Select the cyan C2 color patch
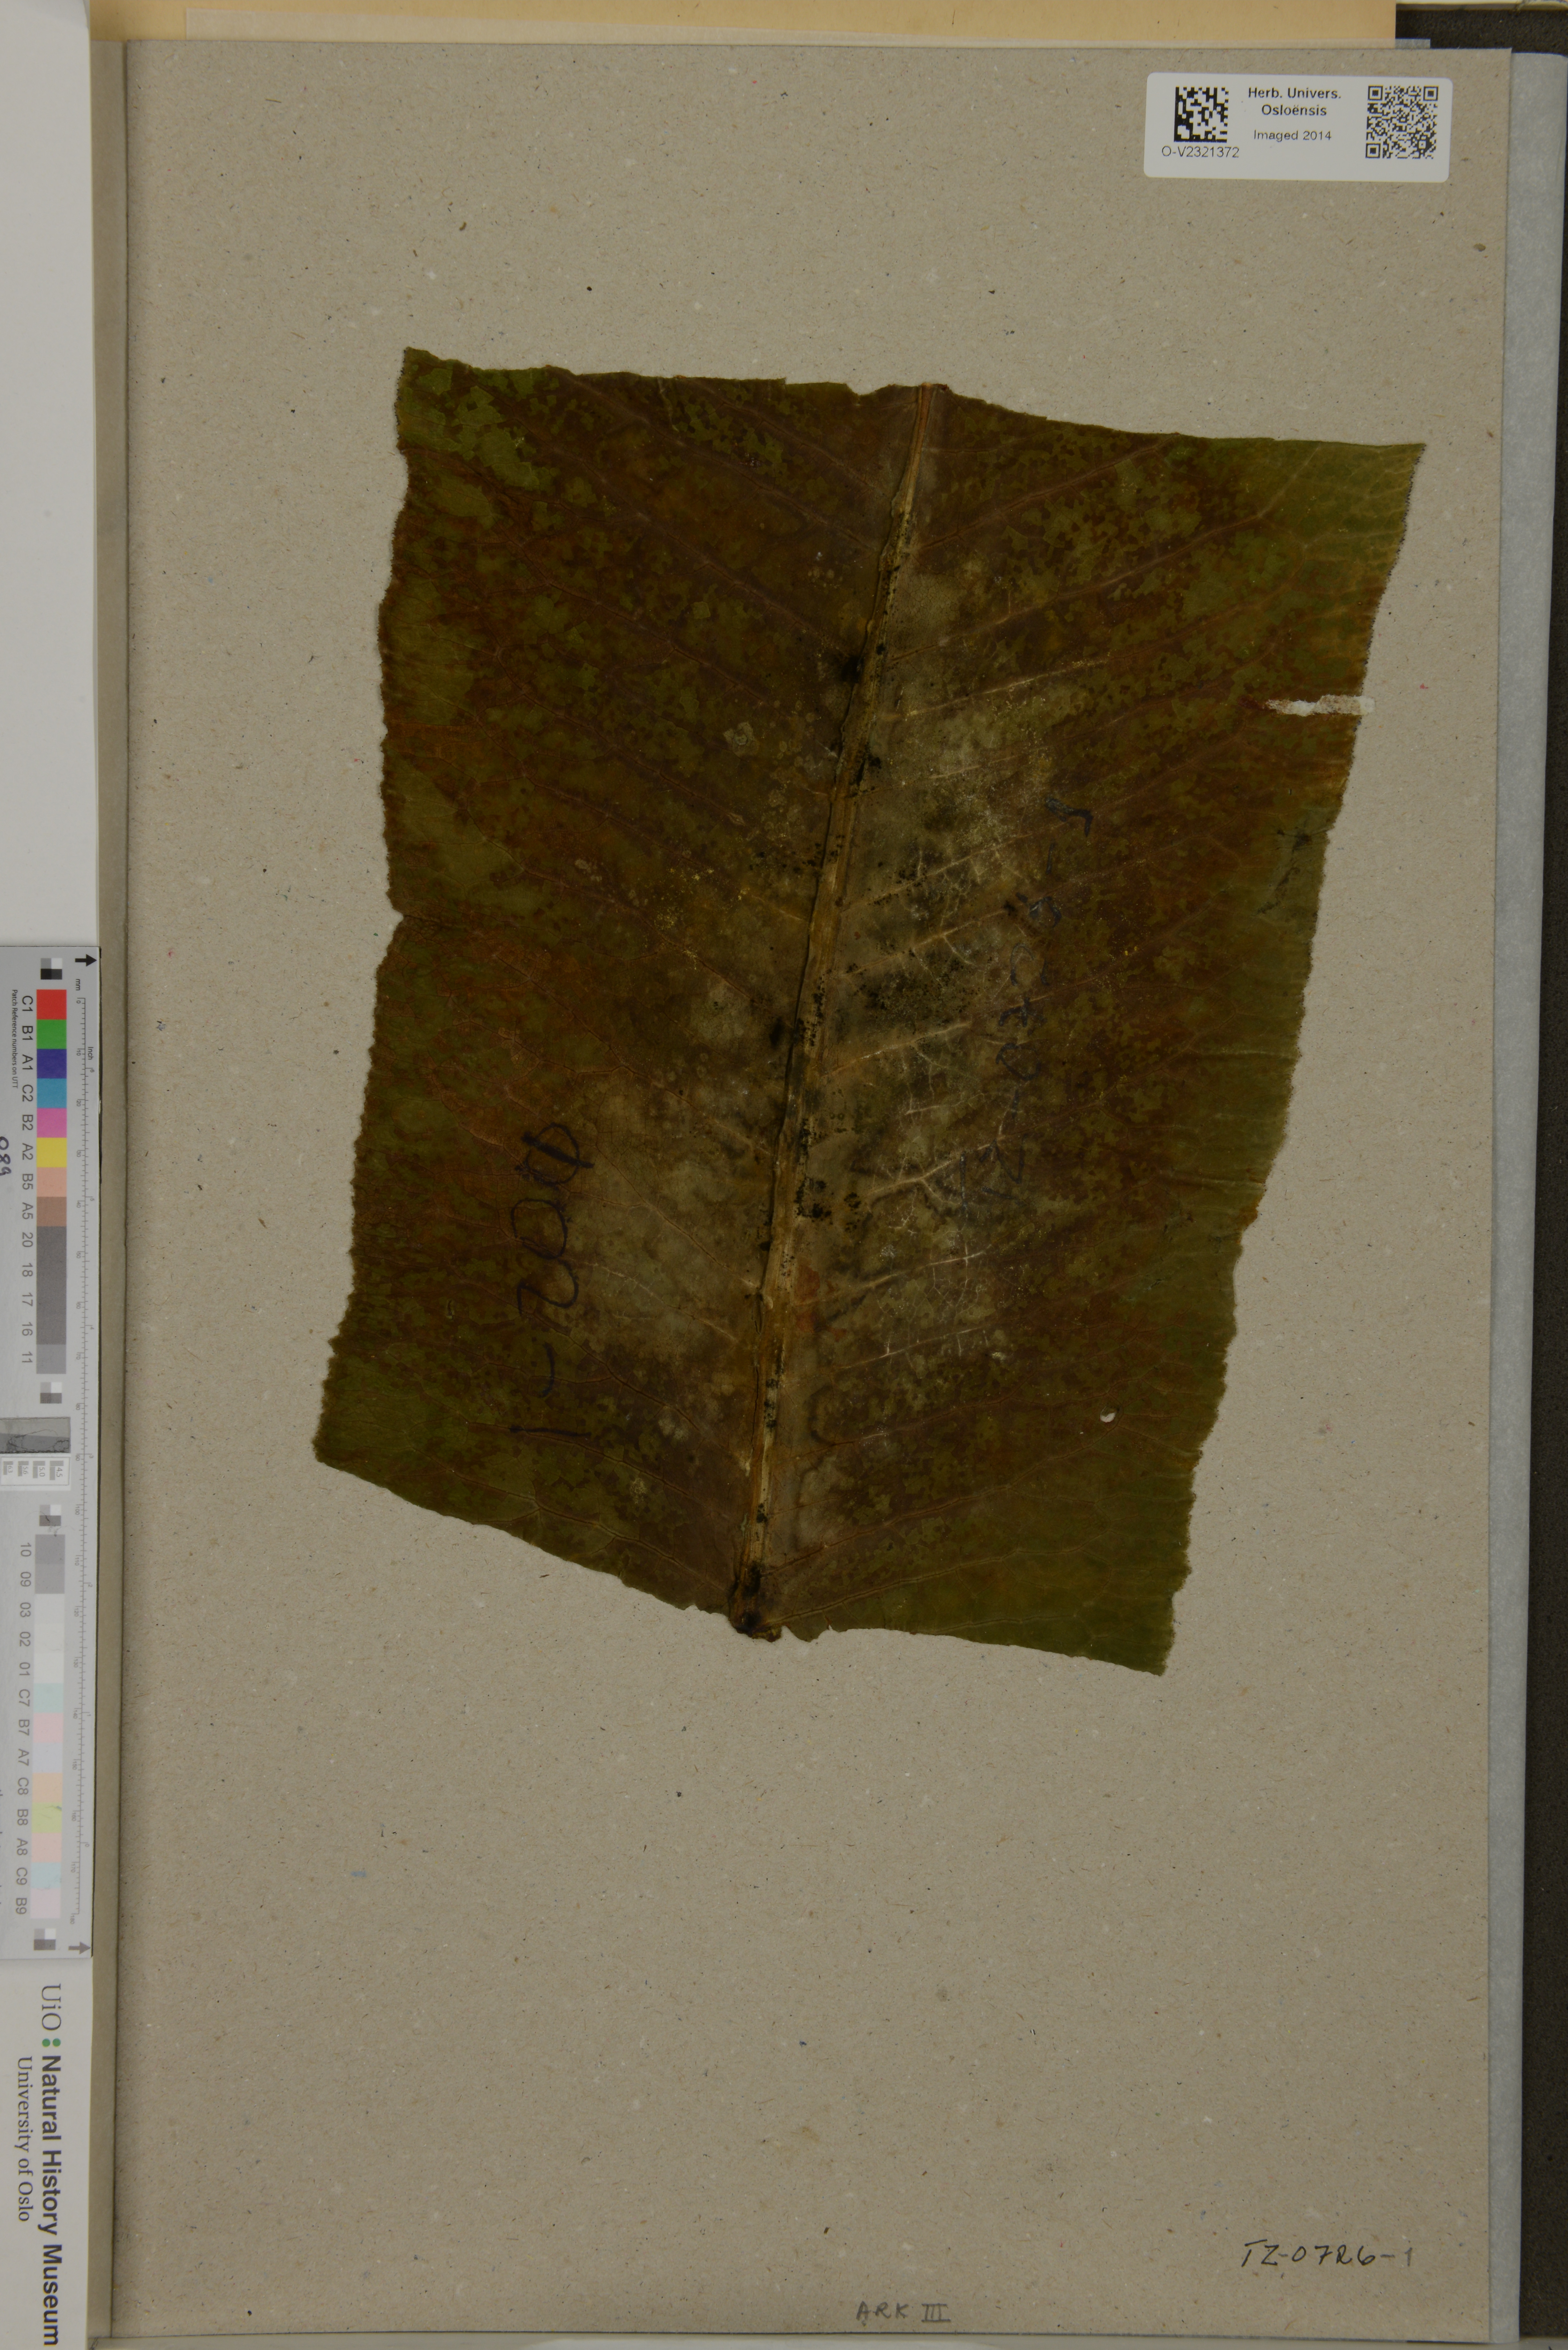This screenshot has width=1568, height=2350. click(x=52, y=1093)
